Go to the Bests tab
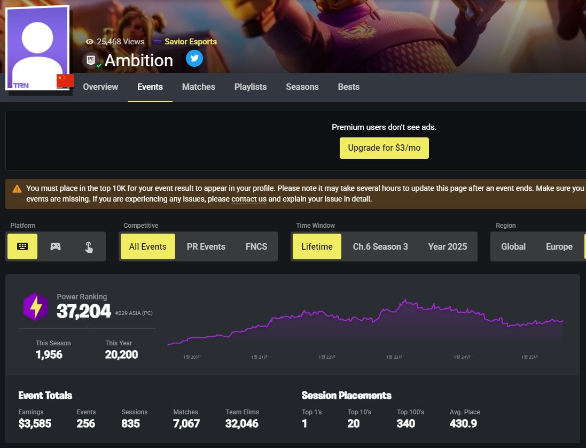The image size is (586, 448). [x=349, y=87]
